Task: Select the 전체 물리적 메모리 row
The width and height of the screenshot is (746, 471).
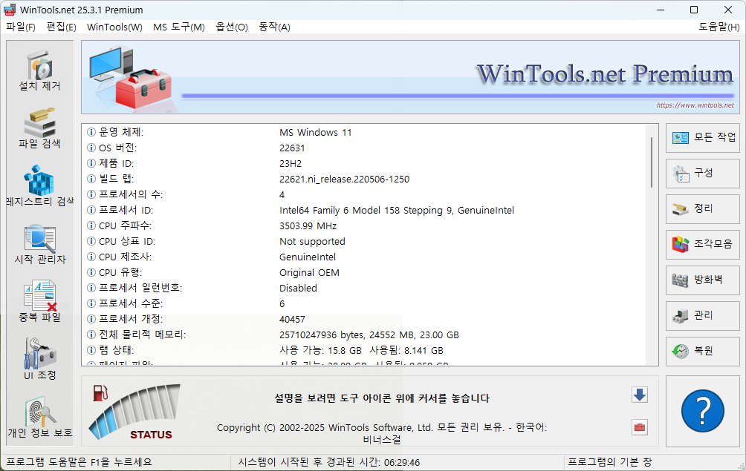Action: (x=363, y=335)
